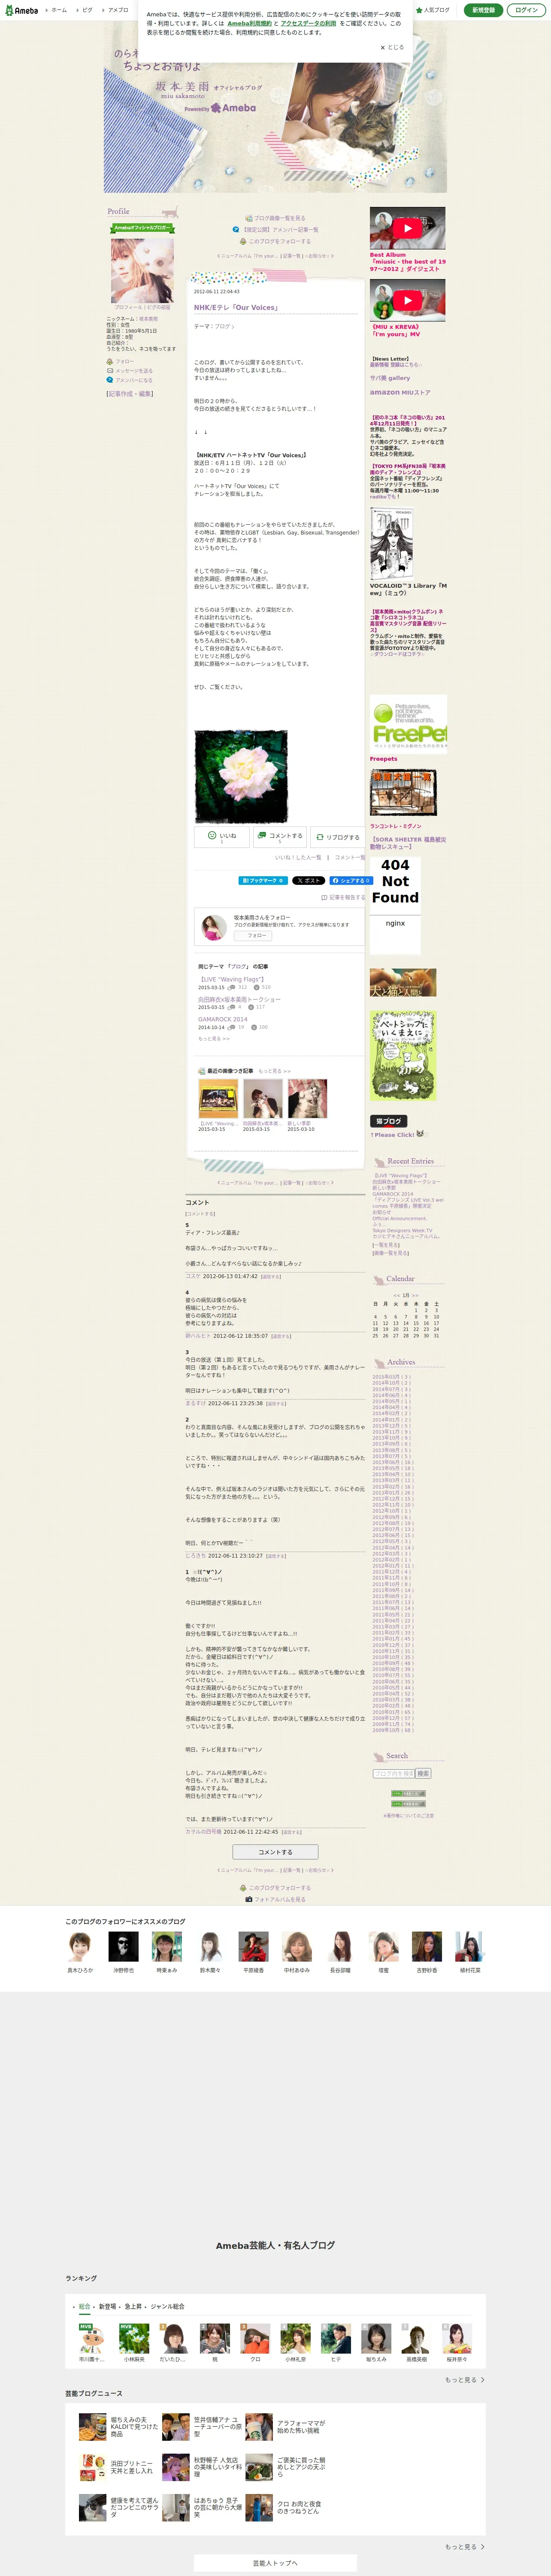This screenshot has width=551, height=2576.
Task: Open recommended blogger 沖野修也 avatar
Action: click(x=123, y=1946)
